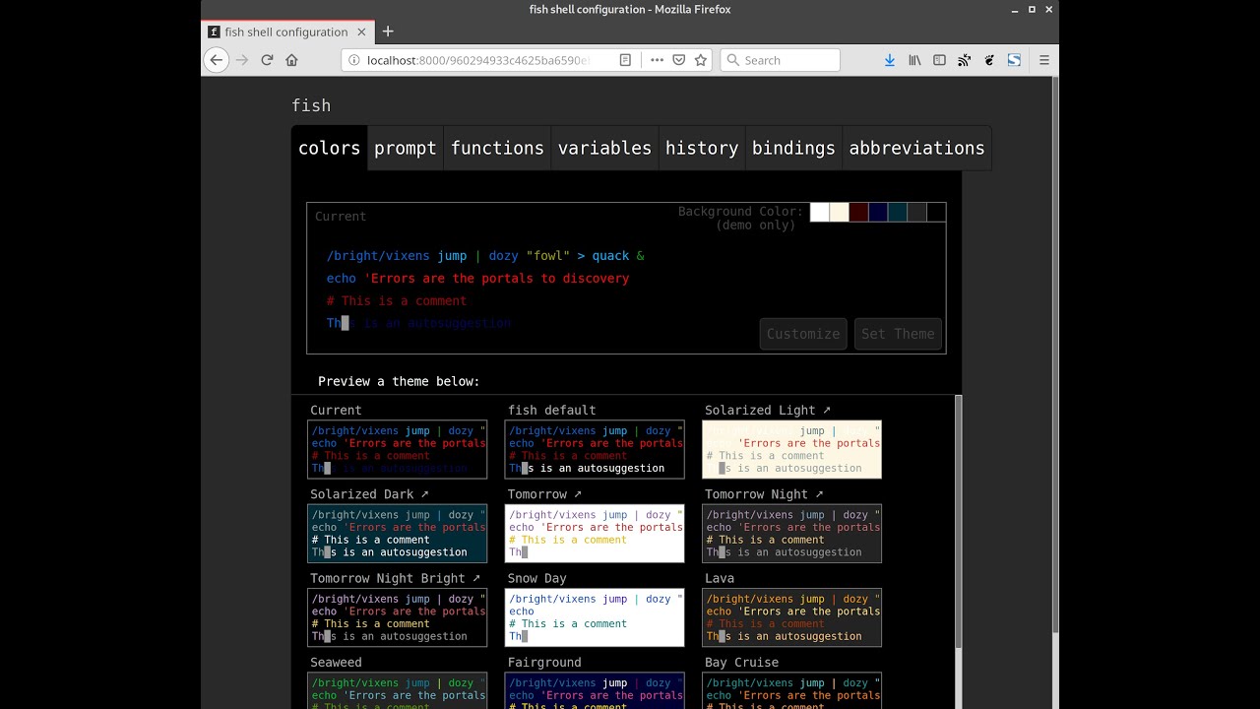Click the feed reader extension icon
The height and width of the screenshot is (709, 1260).
964,60
